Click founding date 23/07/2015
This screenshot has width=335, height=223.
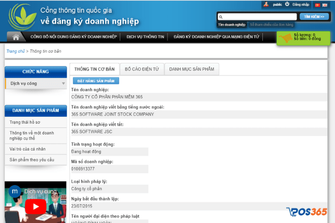(x=82, y=206)
